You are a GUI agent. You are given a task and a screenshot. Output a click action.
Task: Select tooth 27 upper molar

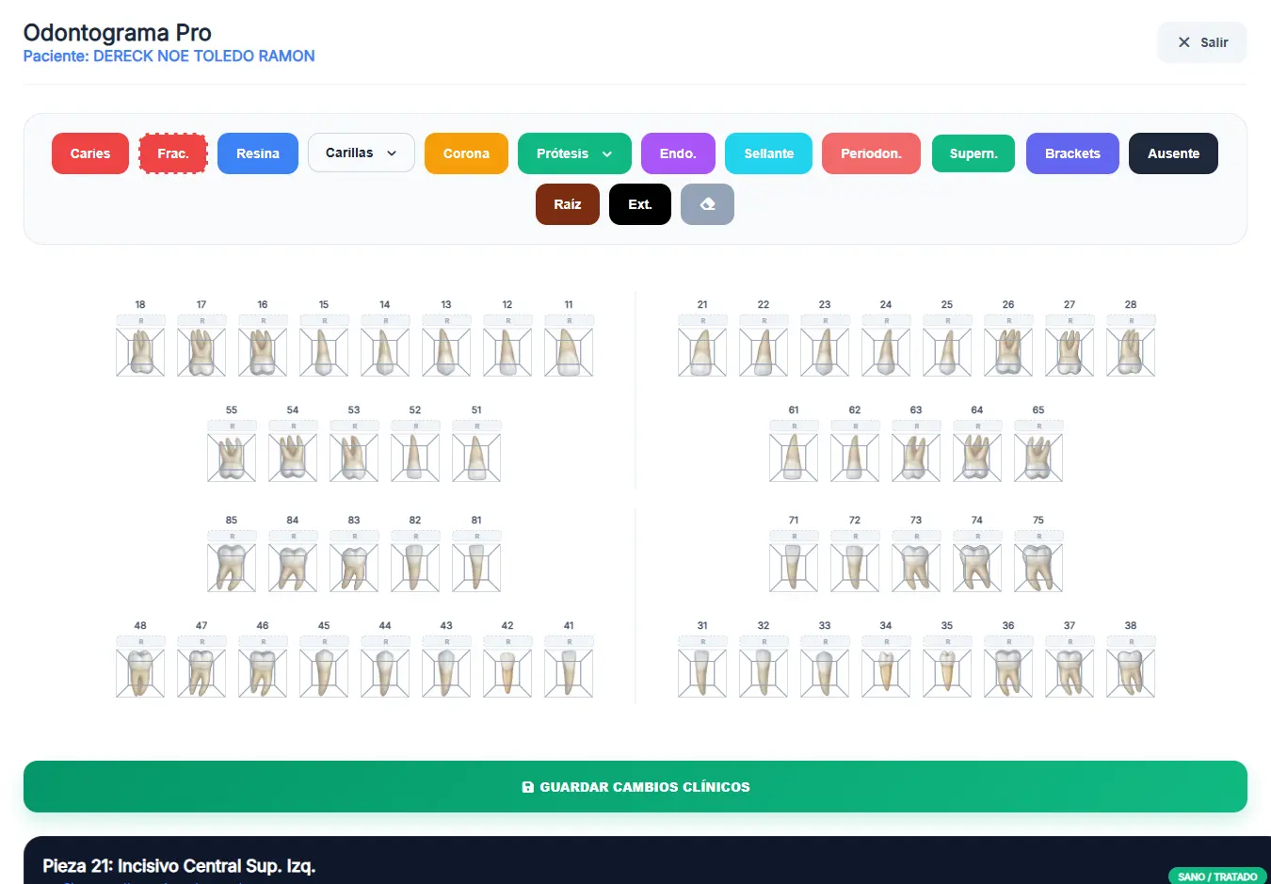click(1070, 352)
